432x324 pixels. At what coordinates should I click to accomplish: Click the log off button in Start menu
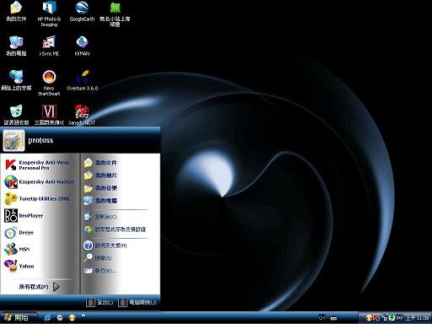coord(100,303)
